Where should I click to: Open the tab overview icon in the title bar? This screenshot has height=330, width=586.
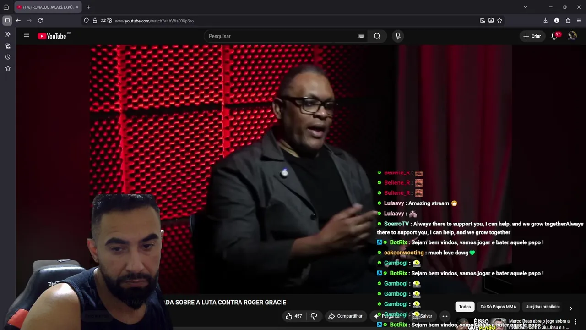click(6, 7)
